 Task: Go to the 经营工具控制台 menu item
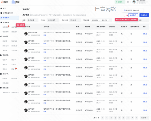point(8,13)
